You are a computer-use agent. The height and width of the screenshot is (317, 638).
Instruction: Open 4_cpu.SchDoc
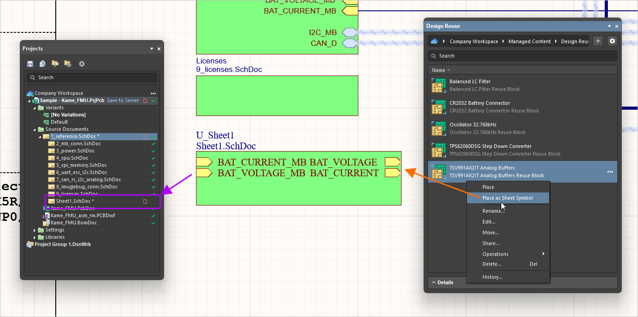pyautogui.click(x=72, y=158)
